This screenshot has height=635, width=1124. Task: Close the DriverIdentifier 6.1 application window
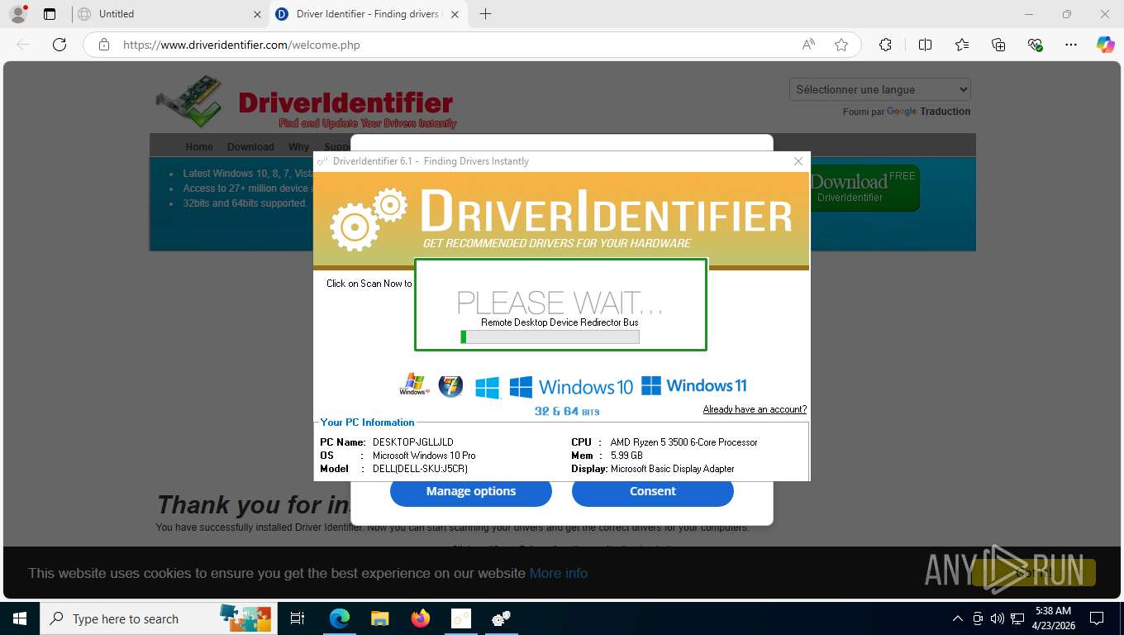798,161
